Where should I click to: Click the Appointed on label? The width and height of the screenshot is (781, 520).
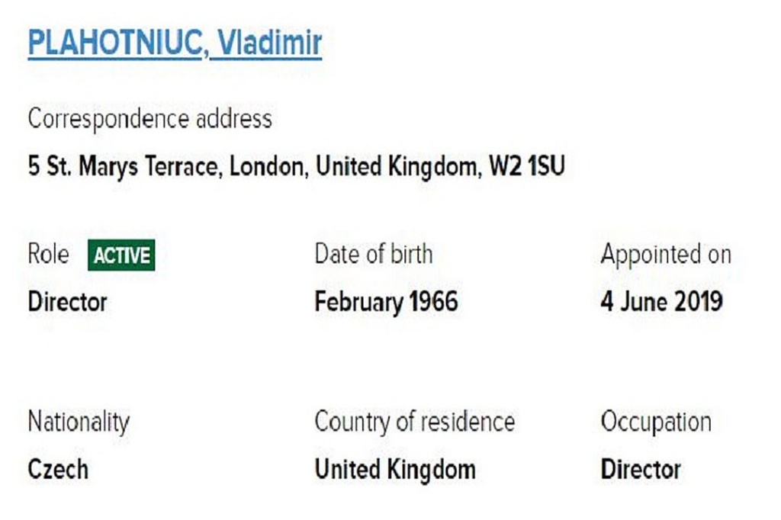coord(666,255)
